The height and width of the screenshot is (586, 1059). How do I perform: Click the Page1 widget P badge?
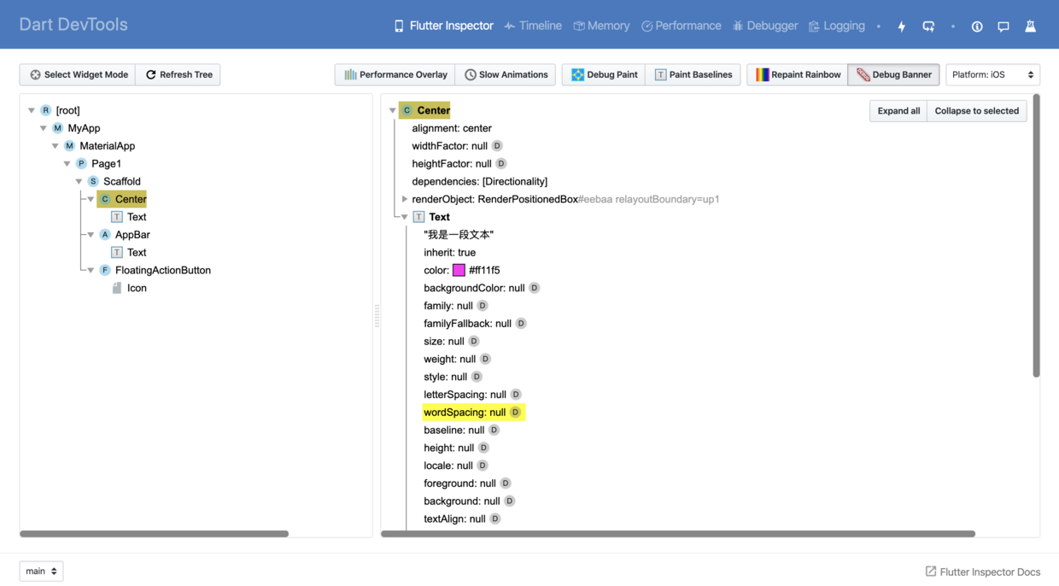coord(81,163)
